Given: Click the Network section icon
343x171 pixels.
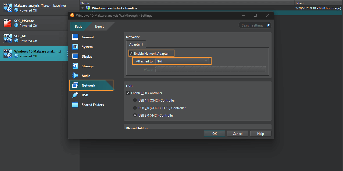Looking at the screenshot, I should click(75, 85).
